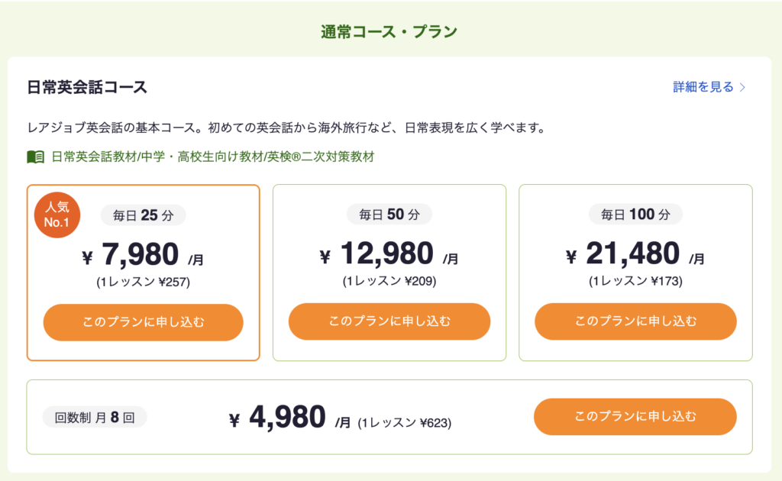Screen dimensions: 782x481
Task: Apply for the 12,980 yen monthly plan
Action: point(389,321)
